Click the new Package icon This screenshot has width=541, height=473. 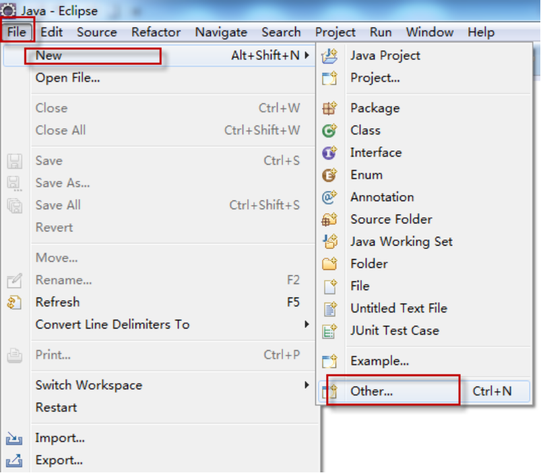point(329,108)
